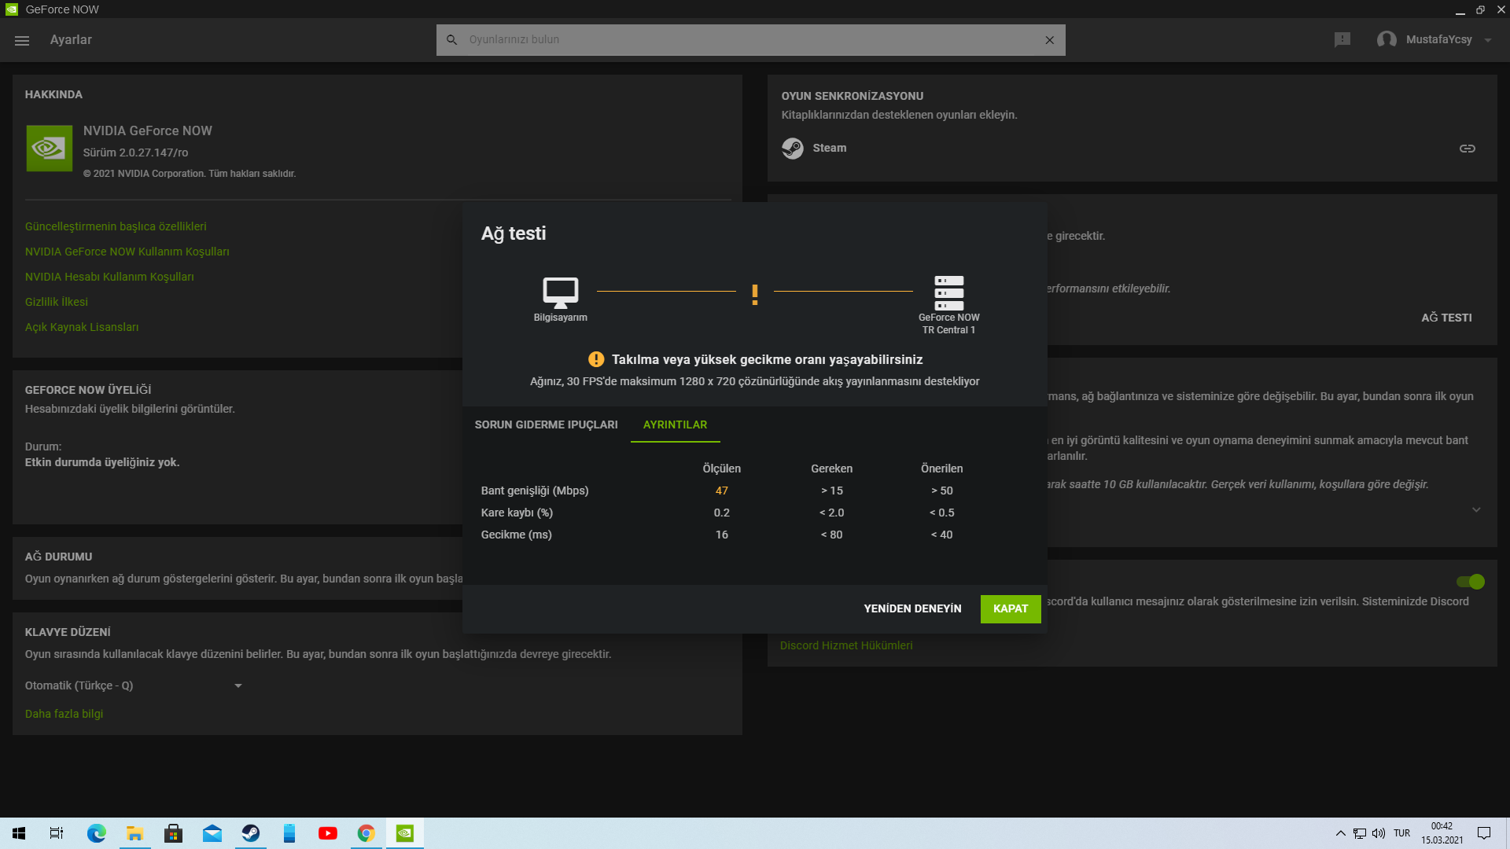
Task: Open Google Chrome from the taskbar
Action: [x=366, y=833]
